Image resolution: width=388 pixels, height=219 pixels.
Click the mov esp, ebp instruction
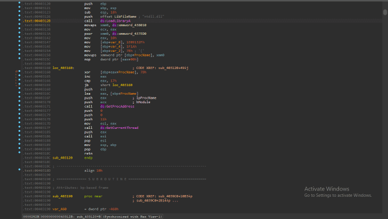100,145
